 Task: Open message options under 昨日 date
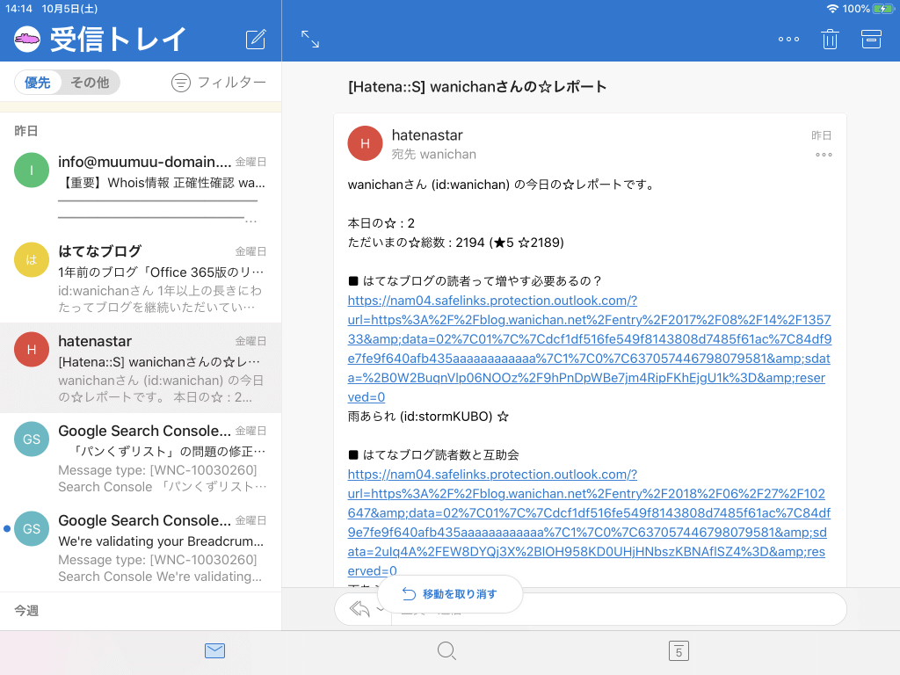tap(824, 155)
